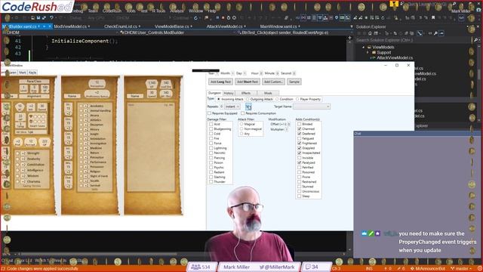Select the Outgoing Attack type radio

coord(248,99)
